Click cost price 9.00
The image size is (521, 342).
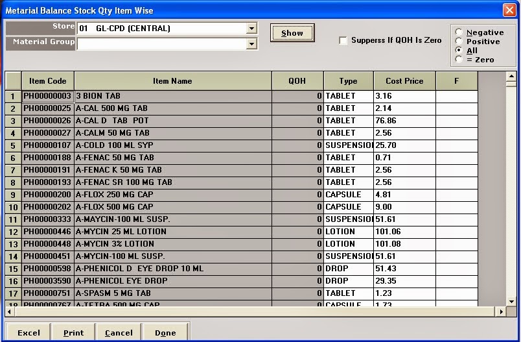pos(405,207)
